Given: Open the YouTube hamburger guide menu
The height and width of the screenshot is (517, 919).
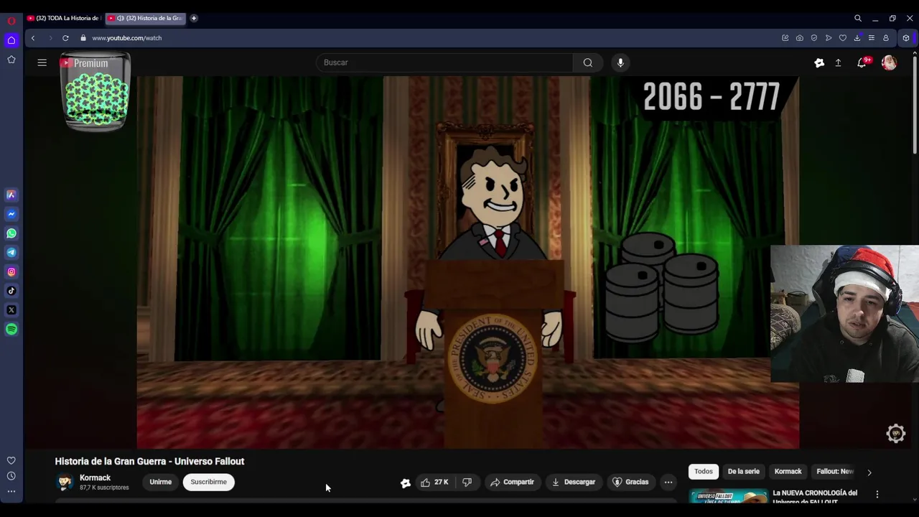Looking at the screenshot, I should click(x=42, y=62).
